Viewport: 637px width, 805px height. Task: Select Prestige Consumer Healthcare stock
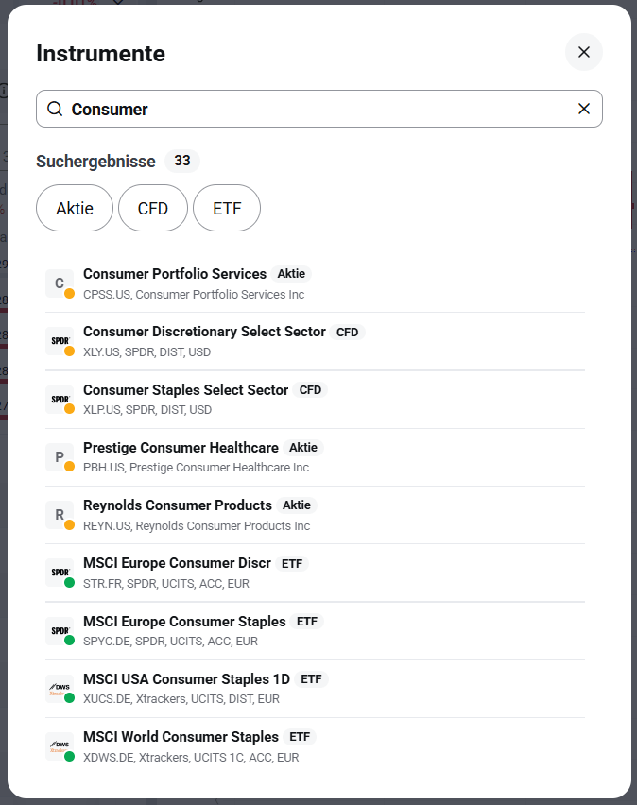[315, 457]
